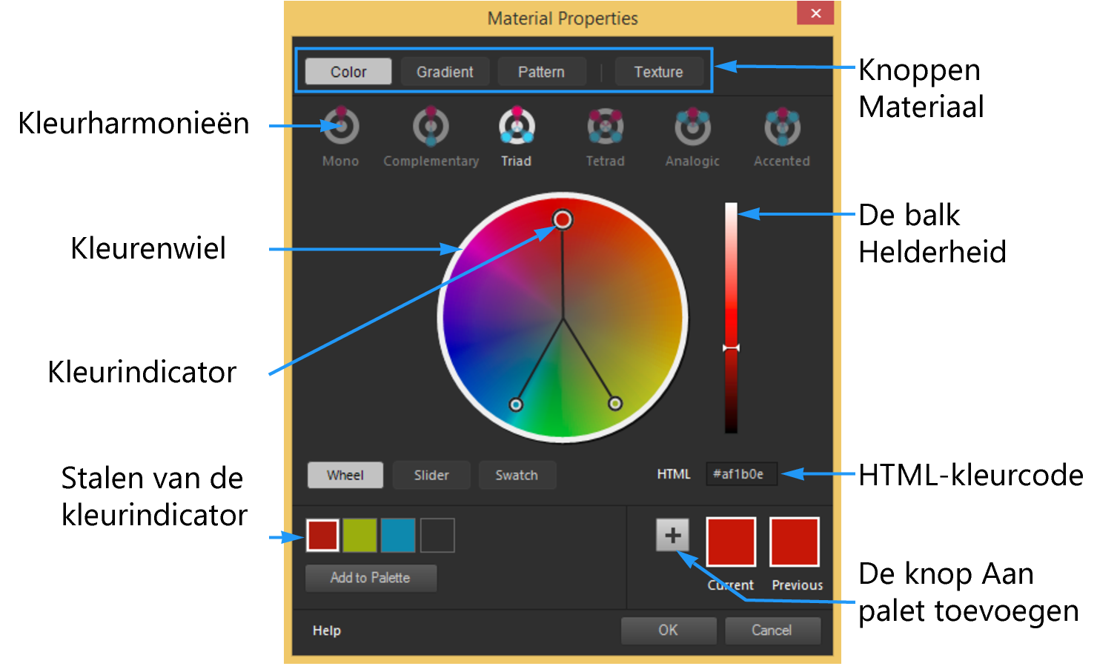Confirm settings with OK
Viewport: 1117px width, 669px height.
[x=669, y=630]
